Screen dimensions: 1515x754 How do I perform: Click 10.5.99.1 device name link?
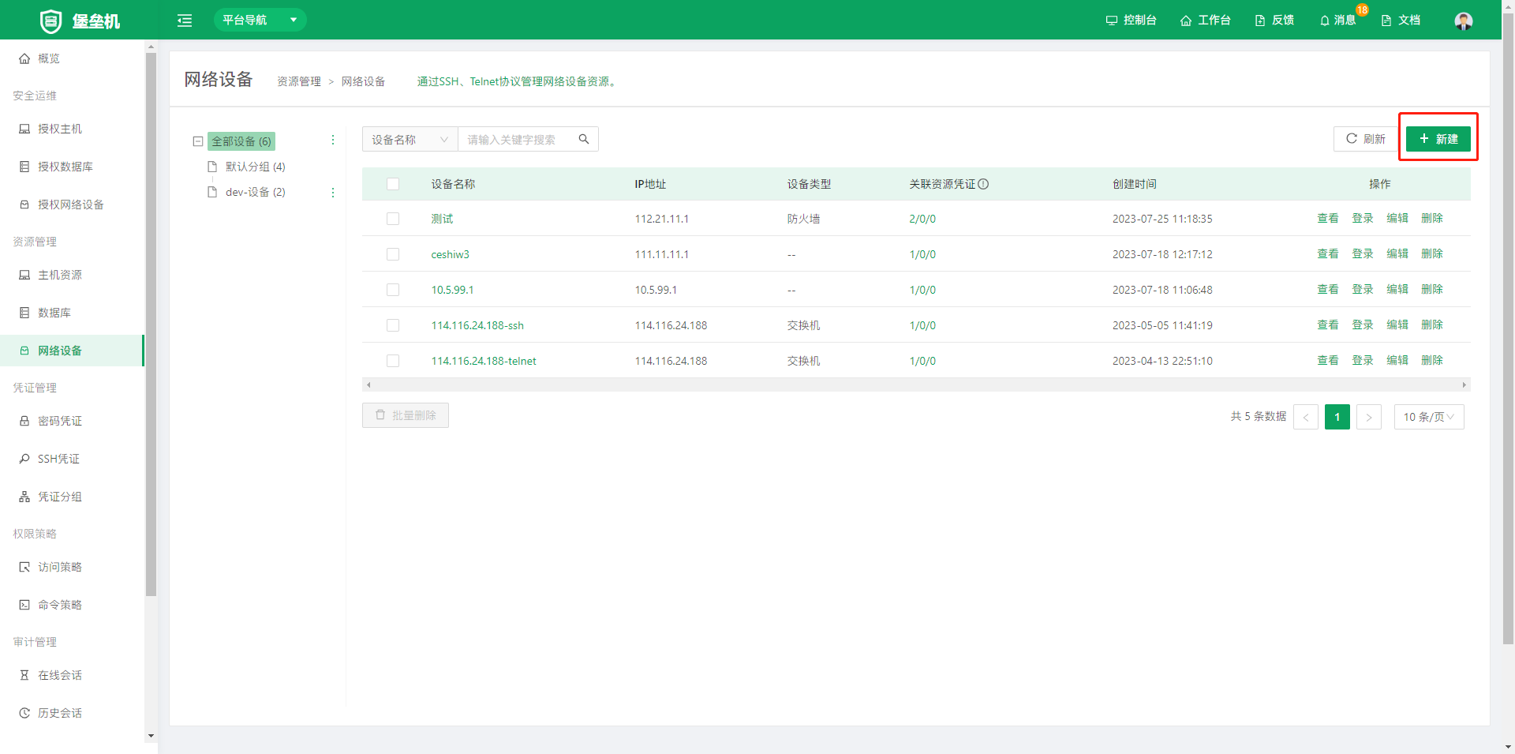tap(452, 290)
